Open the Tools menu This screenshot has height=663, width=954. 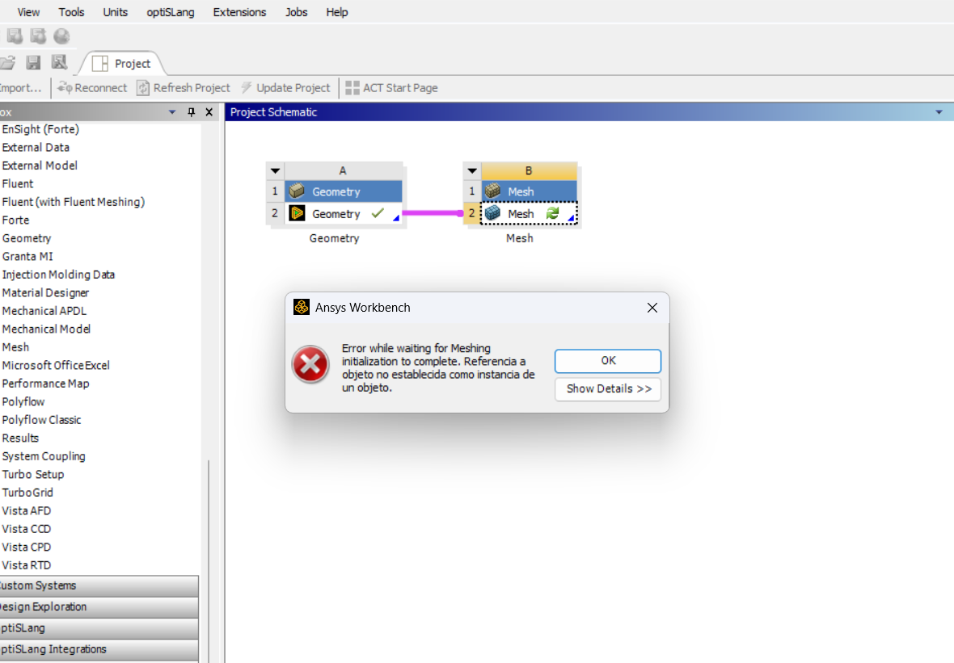[x=71, y=12]
